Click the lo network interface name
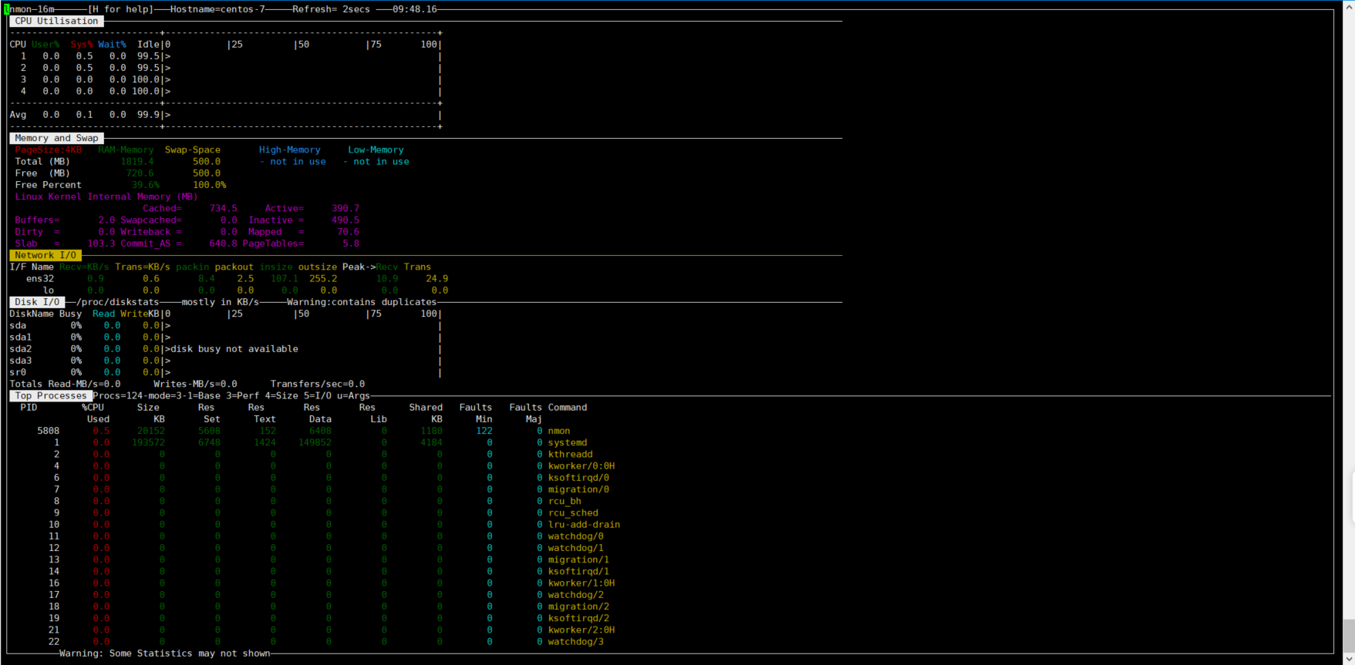 pyautogui.click(x=49, y=291)
